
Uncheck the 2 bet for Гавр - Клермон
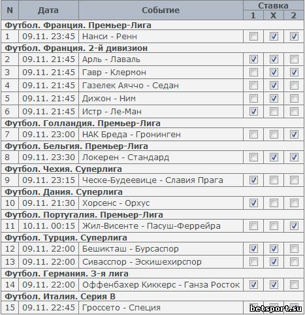(294, 73)
